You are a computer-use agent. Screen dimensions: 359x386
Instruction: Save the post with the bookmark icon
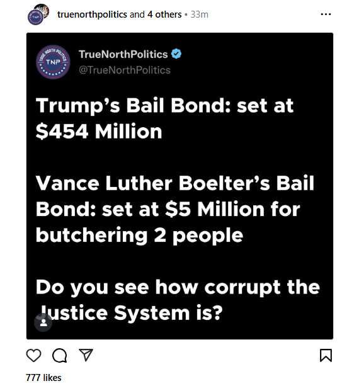tap(326, 355)
